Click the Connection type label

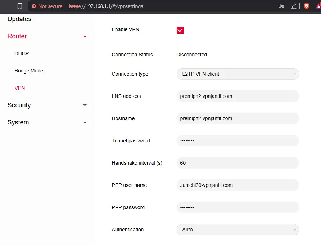[x=130, y=74]
